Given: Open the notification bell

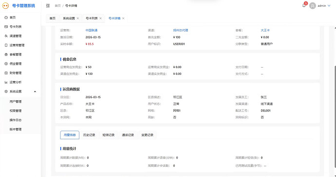Looking at the screenshot, I should pyautogui.click(x=304, y=5).
